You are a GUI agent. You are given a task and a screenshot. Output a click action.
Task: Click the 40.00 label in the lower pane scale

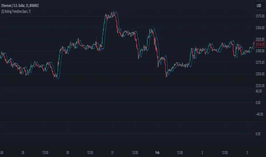pyautogui.click(x=259, y=91)
